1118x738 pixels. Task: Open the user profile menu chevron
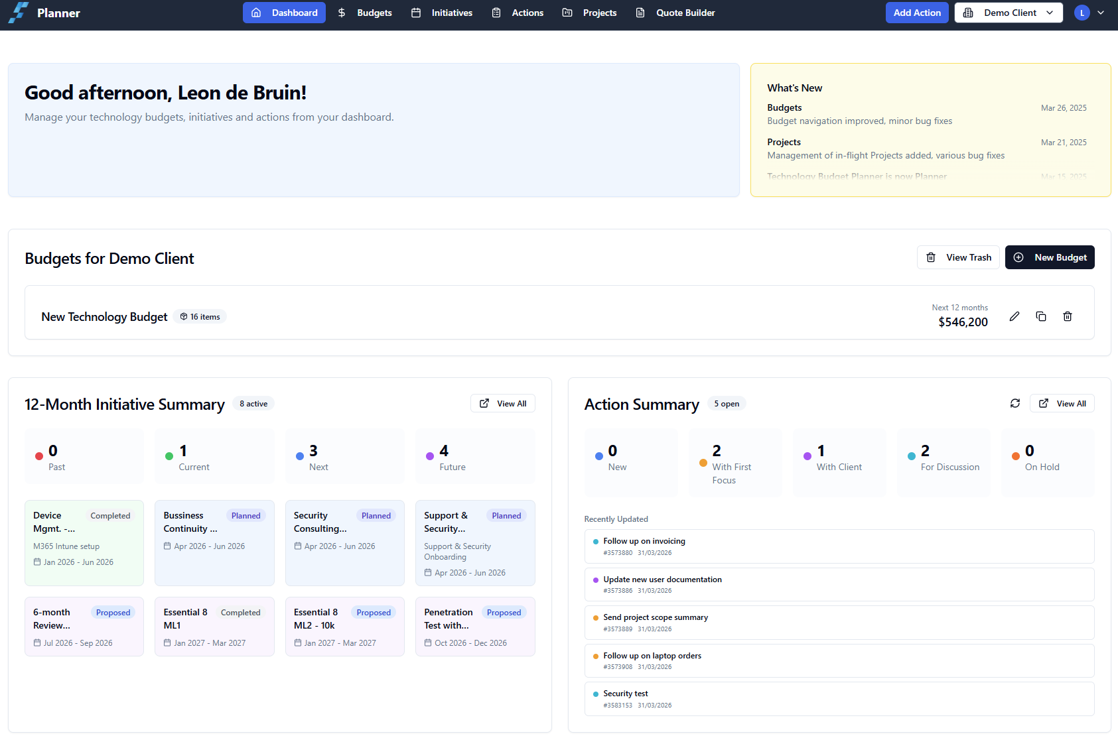[1101, 13]
